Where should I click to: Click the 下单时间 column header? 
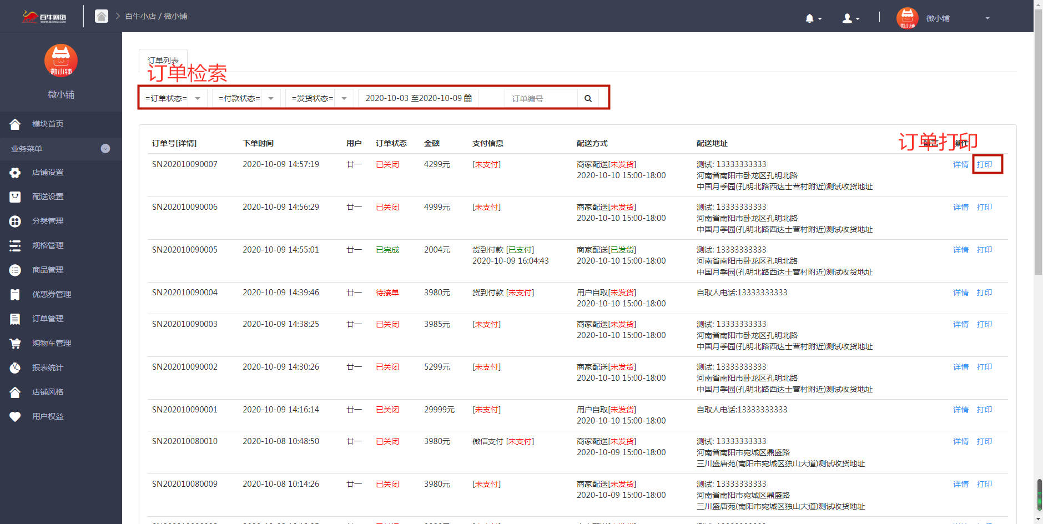258,143
